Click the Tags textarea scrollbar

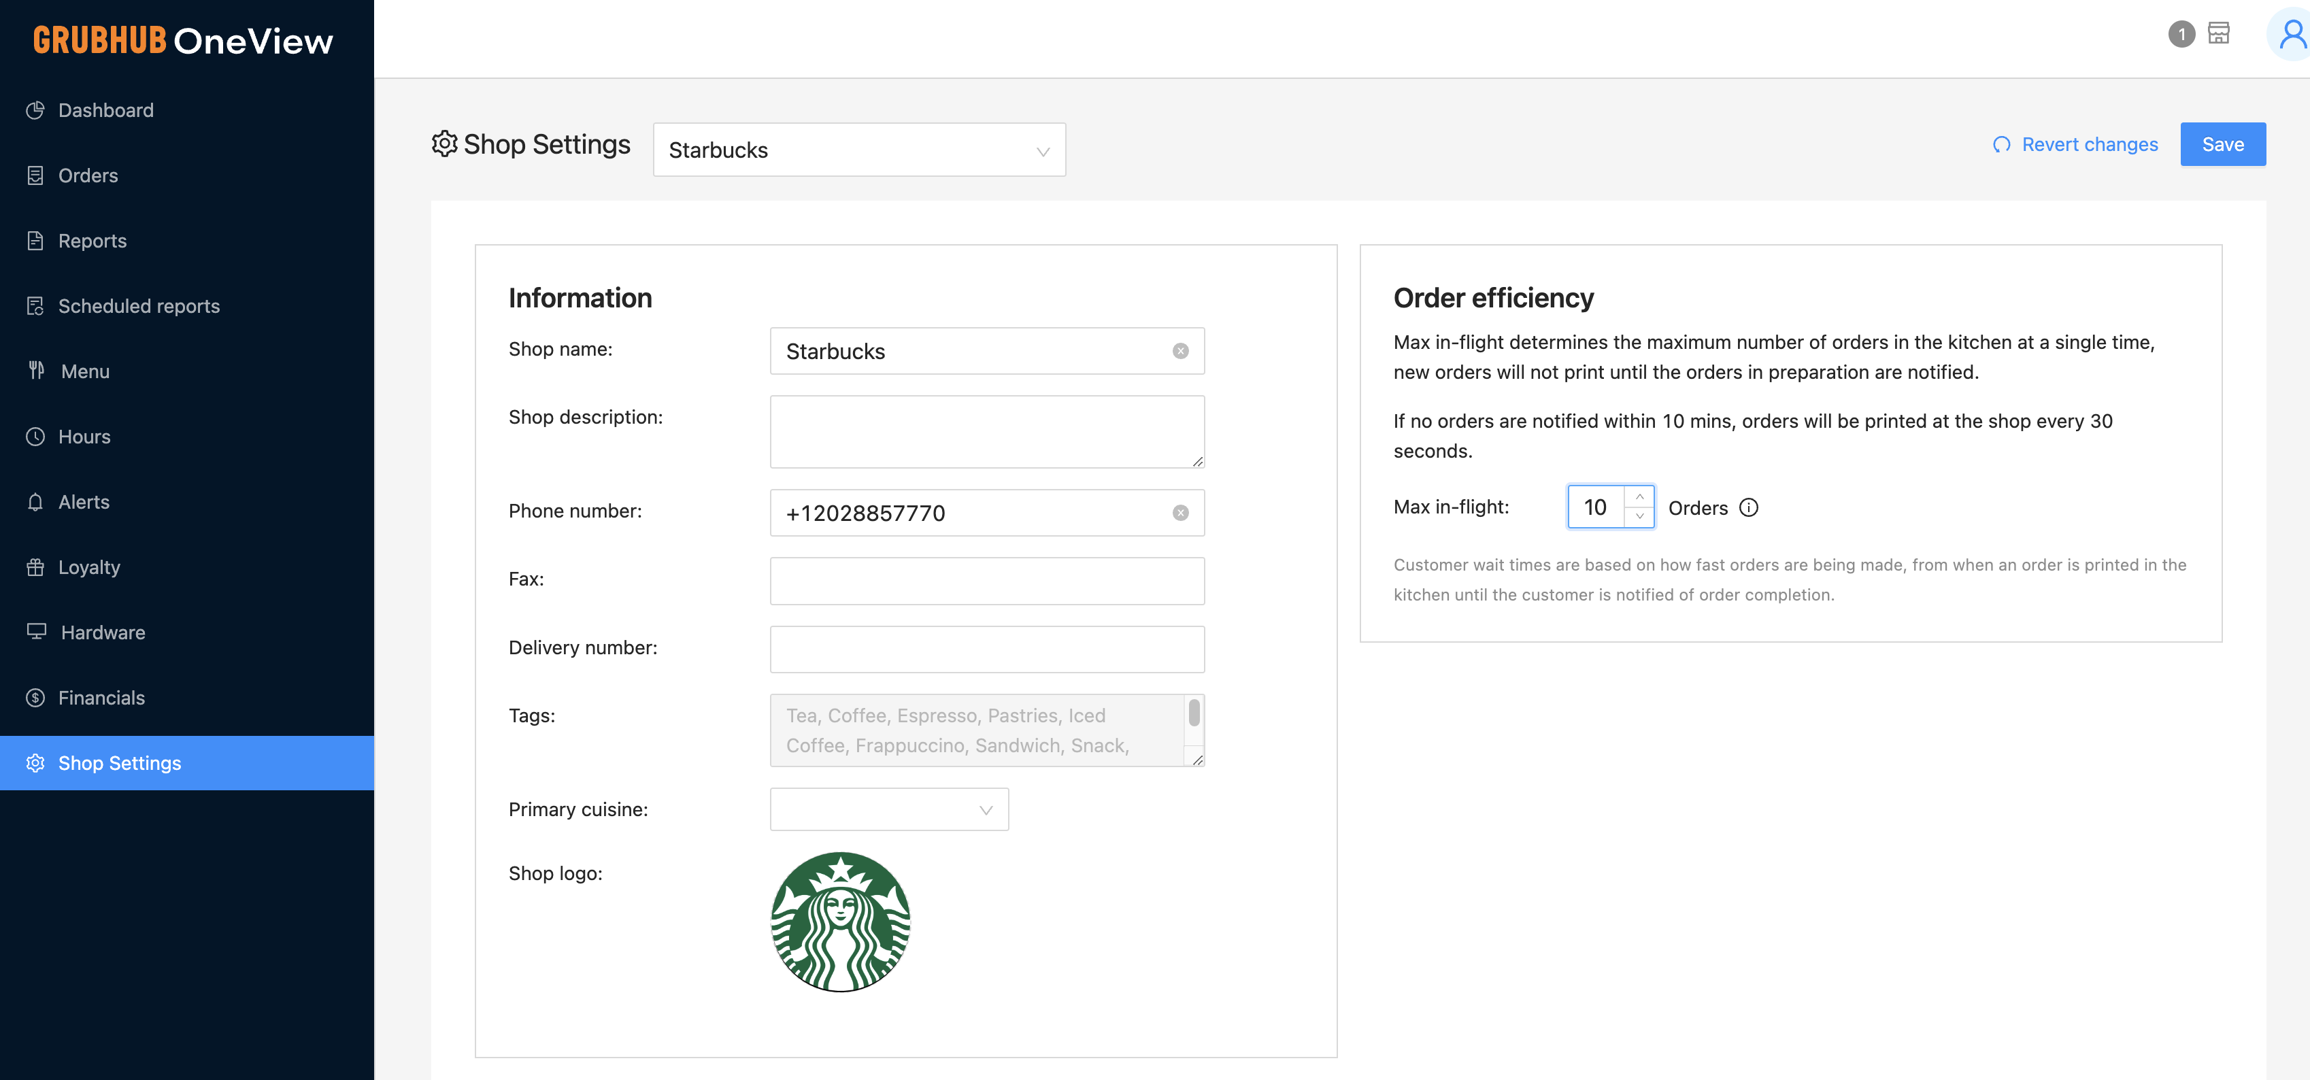[1194, 713]
